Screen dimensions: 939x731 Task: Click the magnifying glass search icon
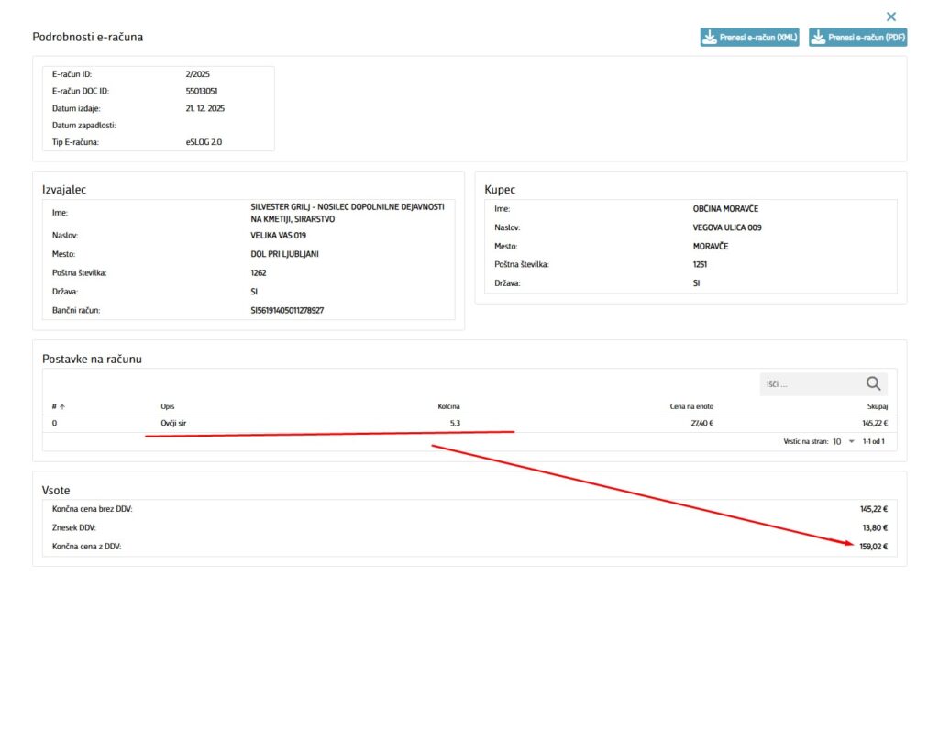pos(873,383)
